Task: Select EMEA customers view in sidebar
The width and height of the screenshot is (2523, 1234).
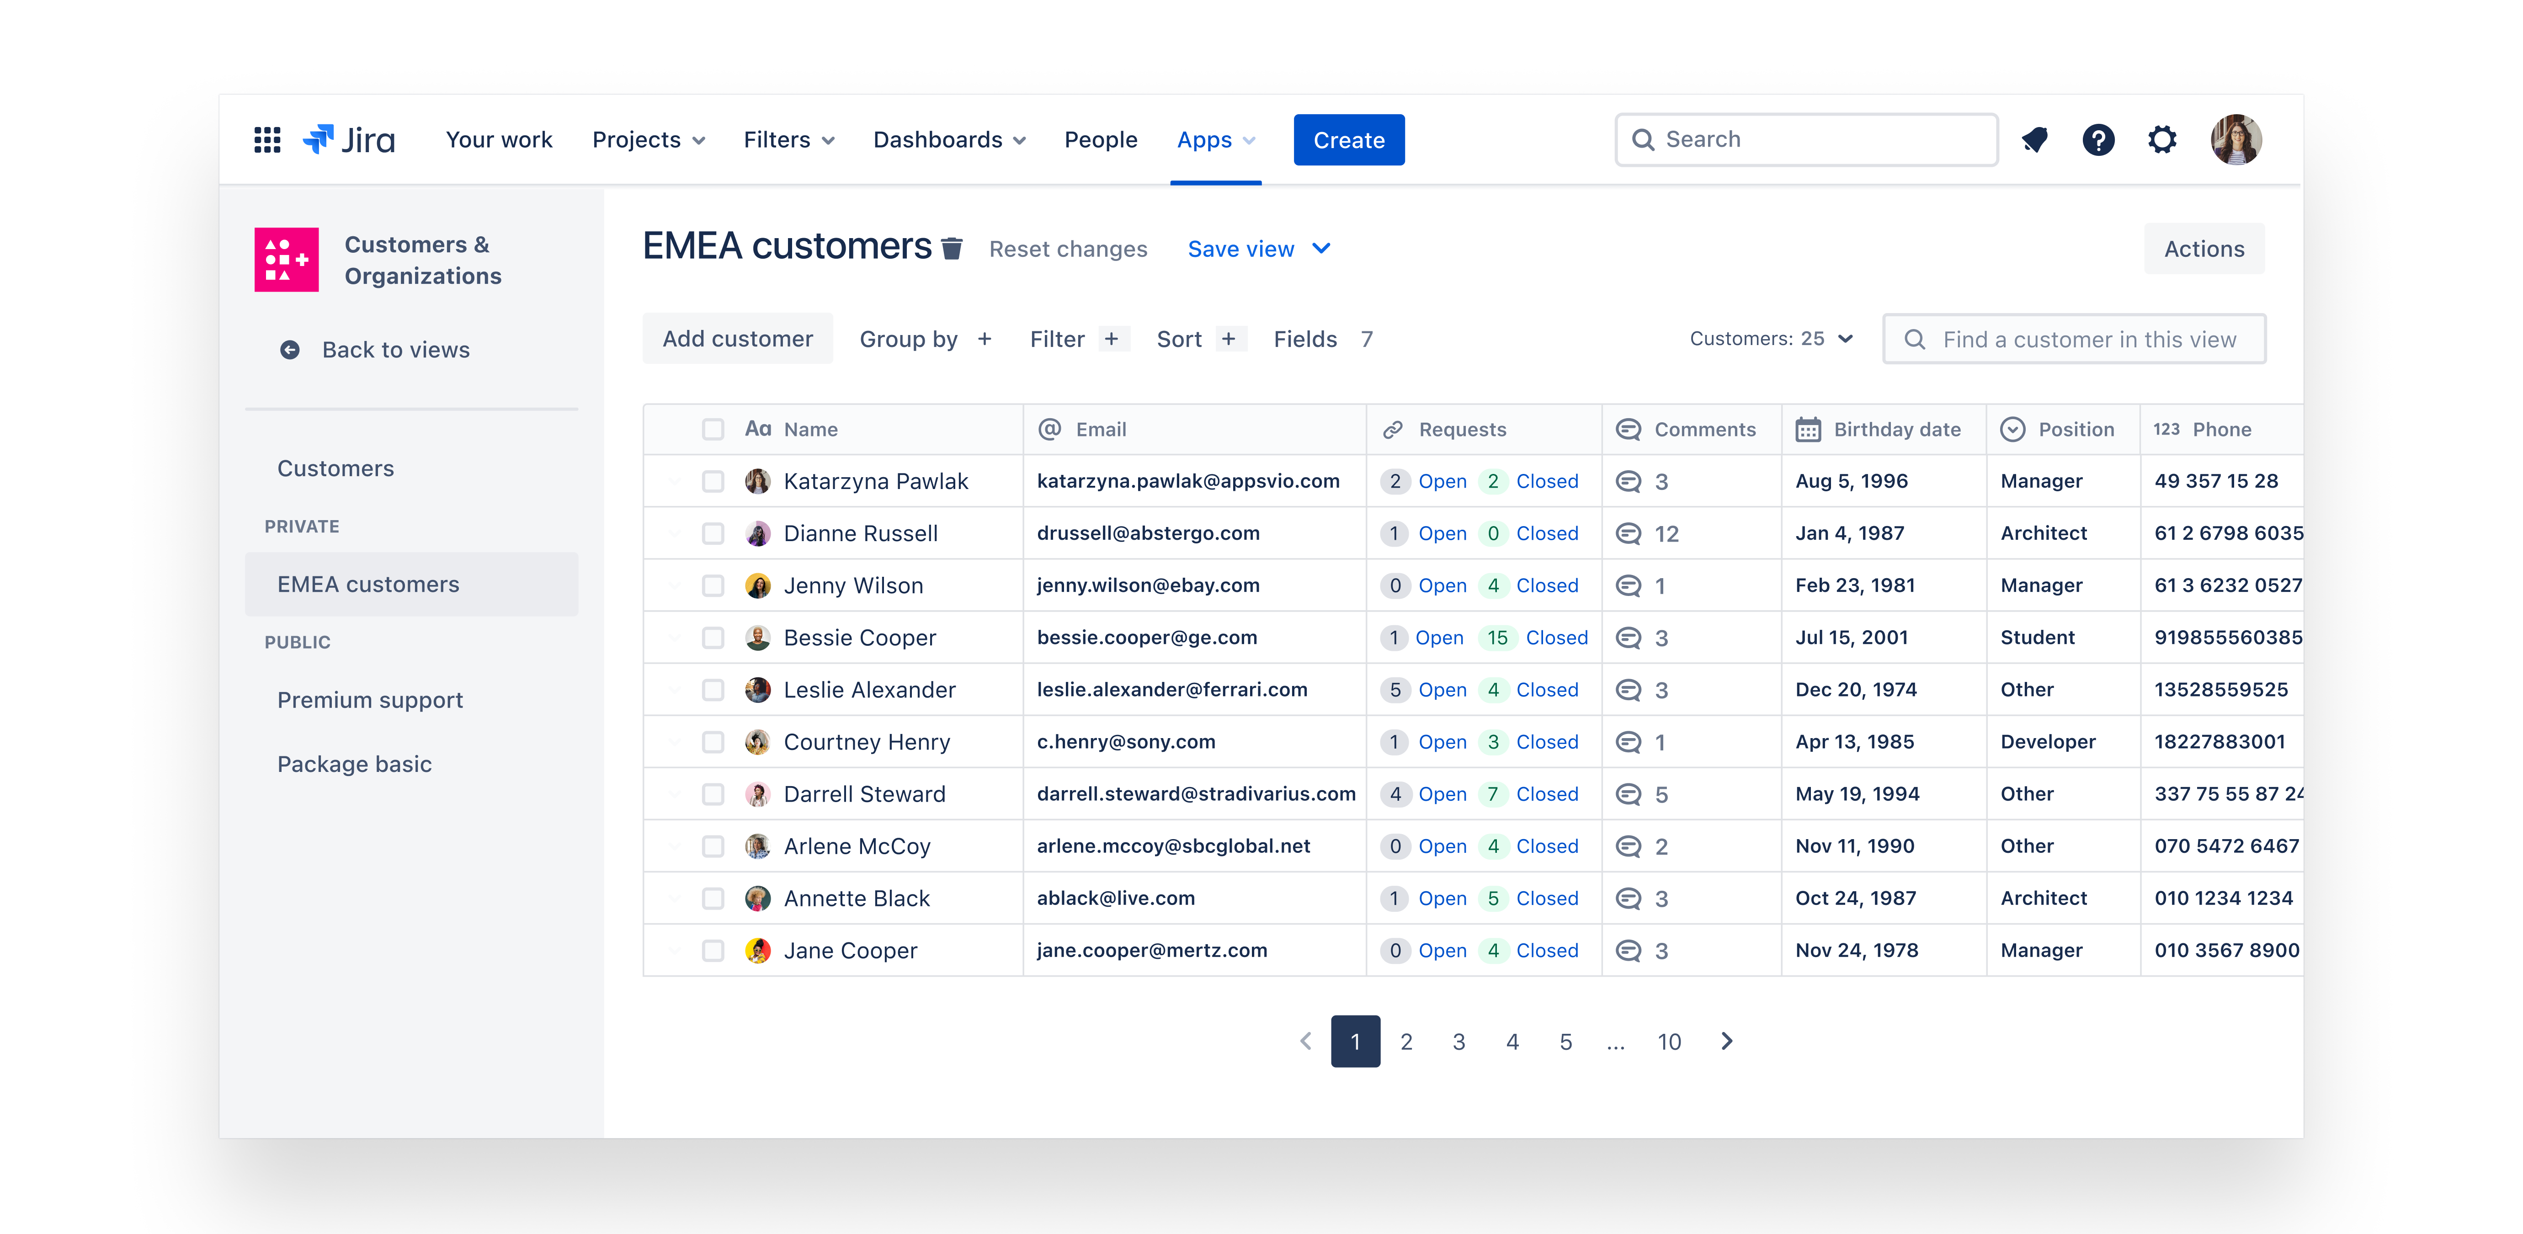Action: (x=411, y=585)
